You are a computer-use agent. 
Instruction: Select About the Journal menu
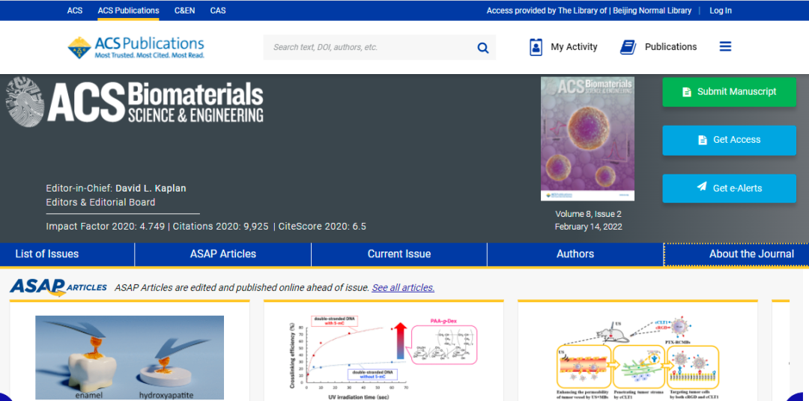pyautogui.click(x=751, y=254)
